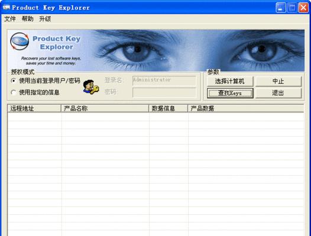This screenshot has height=236, width=311.
Task: Click the 密码 password input field
Action: pos(164,92)
